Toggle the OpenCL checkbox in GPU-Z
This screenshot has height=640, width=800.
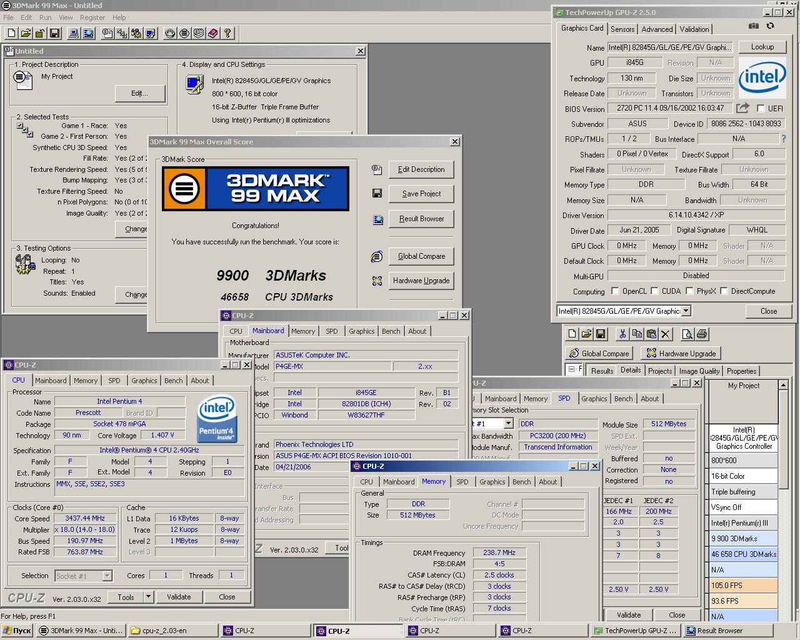coord(616,291)
